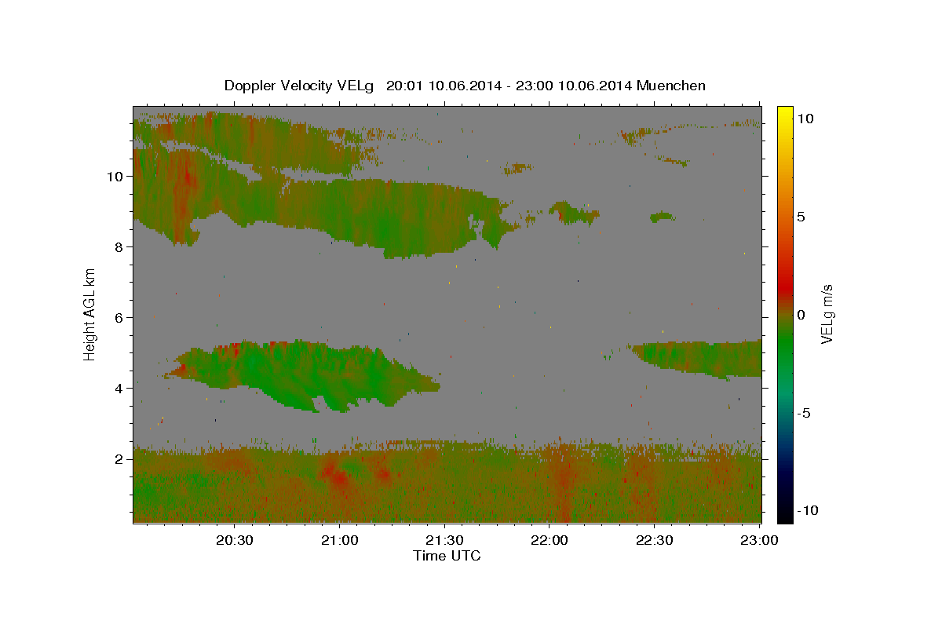Click the black bottom of the colorbar
942x628 pixels.
tap(784, 517)
